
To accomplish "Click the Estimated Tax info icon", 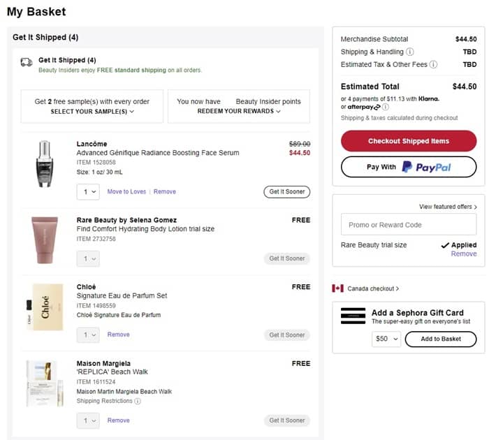I will (433, 64).
